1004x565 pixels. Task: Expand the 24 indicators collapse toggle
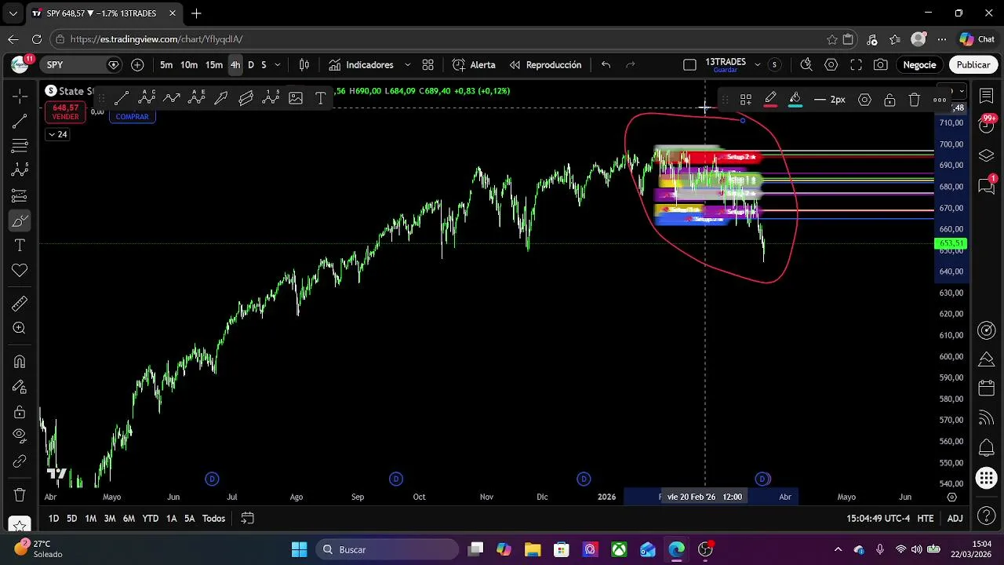pos(57,134)
